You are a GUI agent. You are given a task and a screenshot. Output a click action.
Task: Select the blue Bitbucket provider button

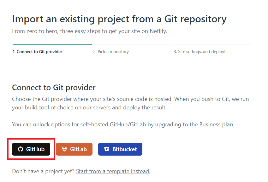coord(120,149)
